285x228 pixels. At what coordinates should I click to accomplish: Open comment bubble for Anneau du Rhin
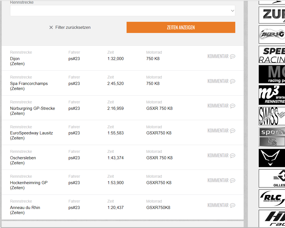click(232, 205)
